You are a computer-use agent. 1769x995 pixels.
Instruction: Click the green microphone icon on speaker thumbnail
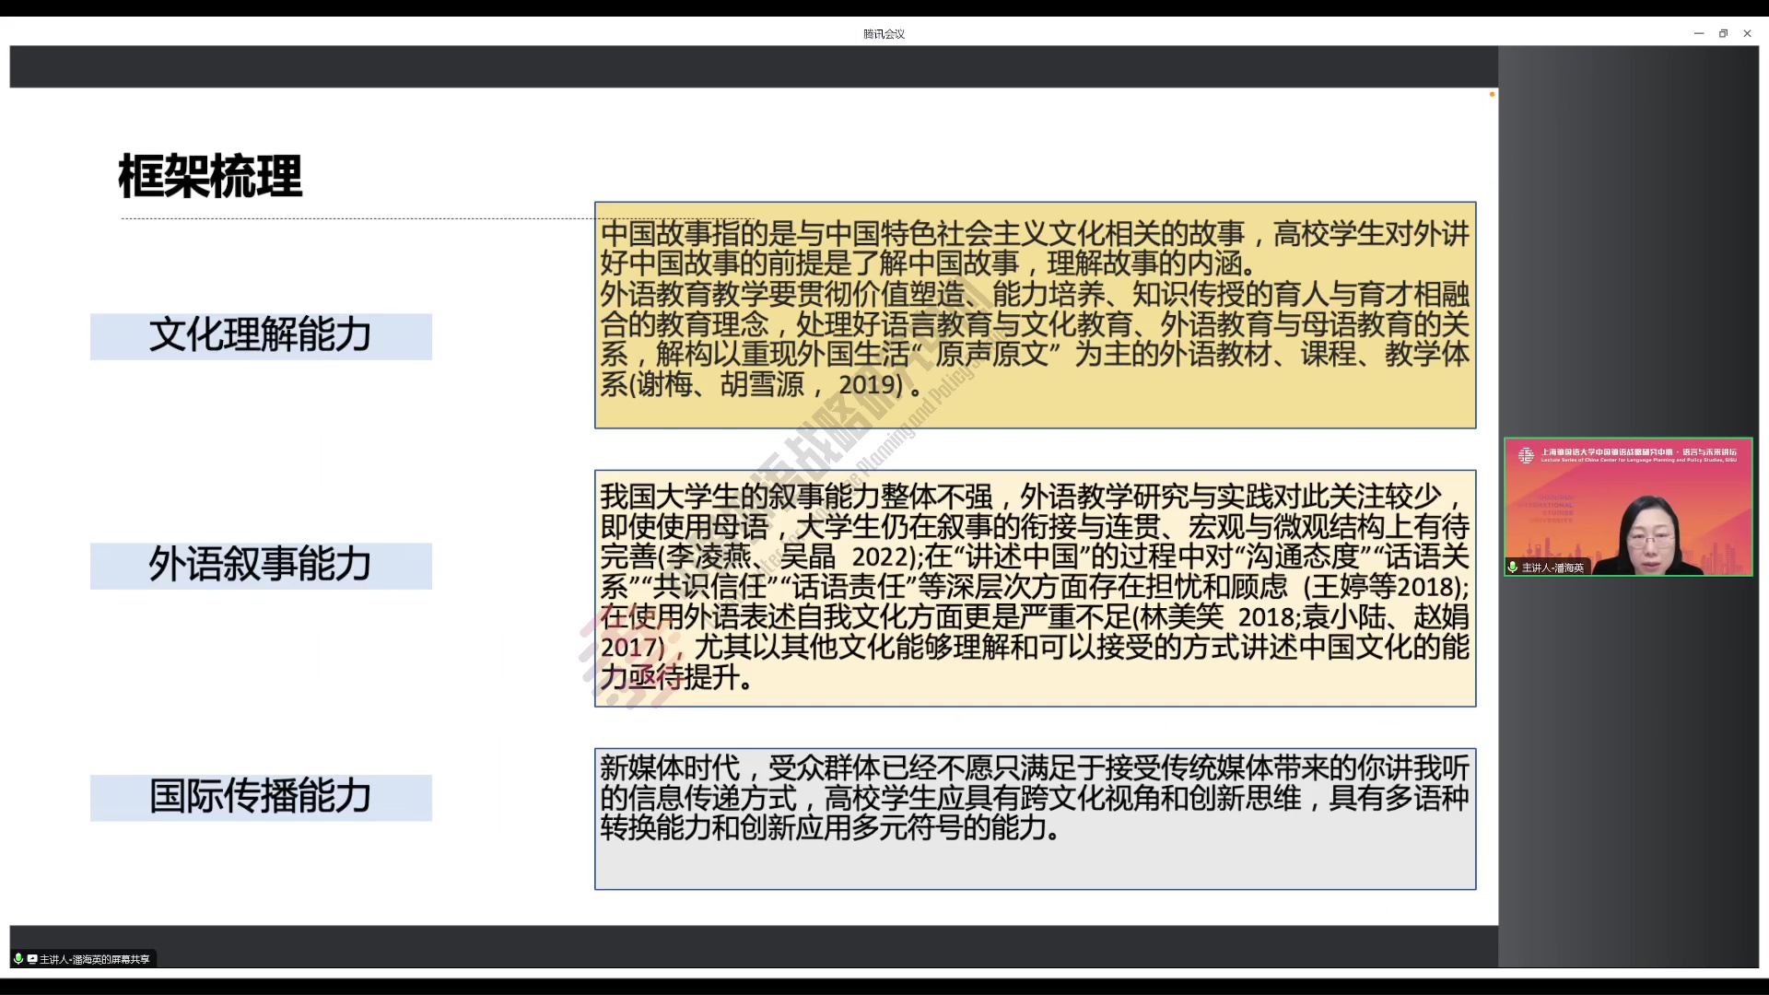(x=1513, y=567)
